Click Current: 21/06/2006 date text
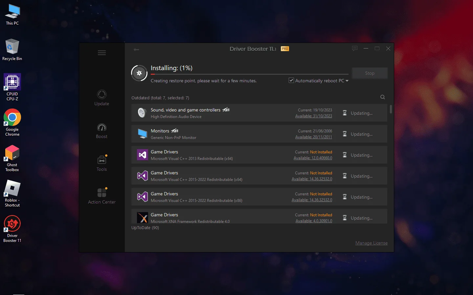This screenshot has width=473, height=295. pyautogui.click(x=315, y=131)
